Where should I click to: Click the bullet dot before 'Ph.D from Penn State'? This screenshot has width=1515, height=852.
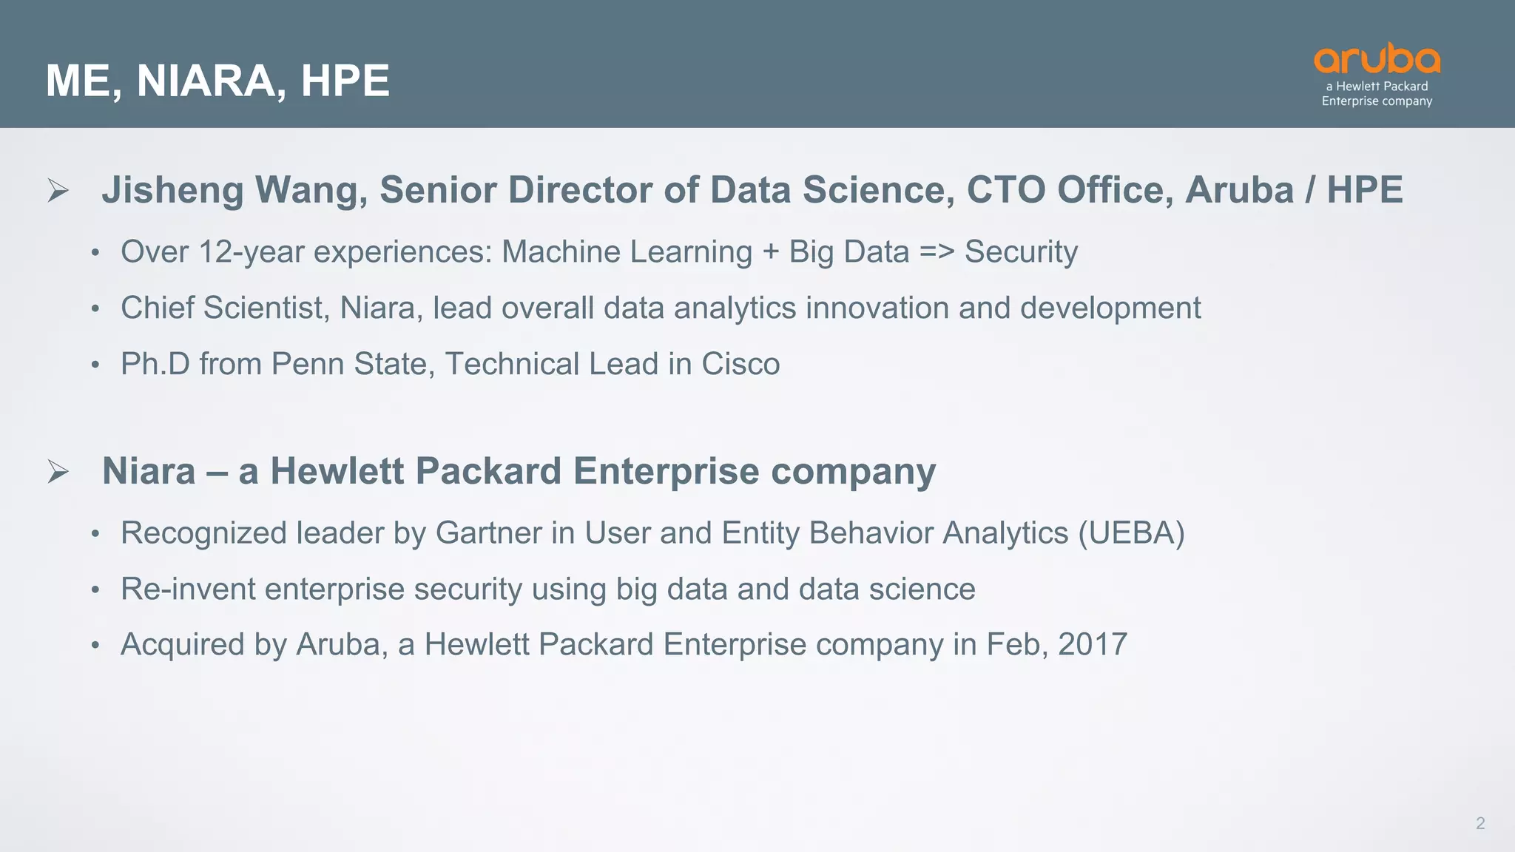tap(95, 365)
